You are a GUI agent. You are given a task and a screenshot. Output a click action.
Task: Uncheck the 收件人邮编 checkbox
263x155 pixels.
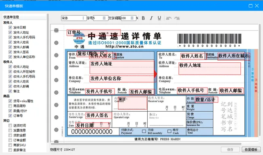(x=10, y=86)
